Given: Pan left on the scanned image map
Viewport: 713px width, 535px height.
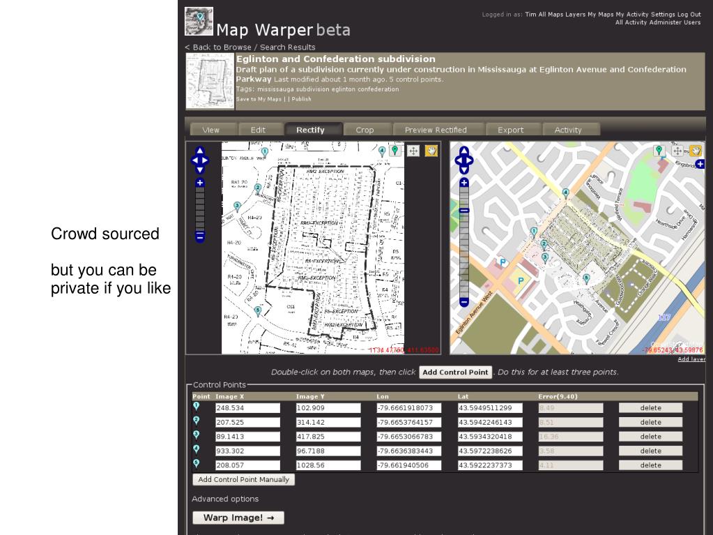Looking at the screenshot, I should click(194, 160).
